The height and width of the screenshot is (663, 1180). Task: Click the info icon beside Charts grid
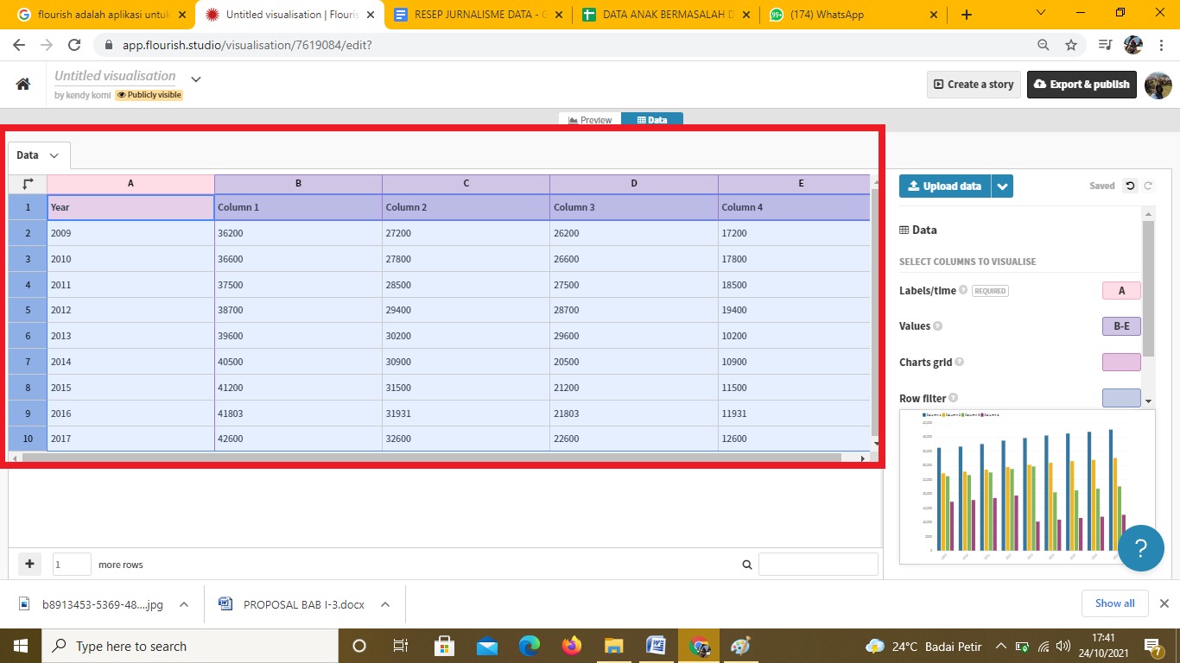point(959,363)
